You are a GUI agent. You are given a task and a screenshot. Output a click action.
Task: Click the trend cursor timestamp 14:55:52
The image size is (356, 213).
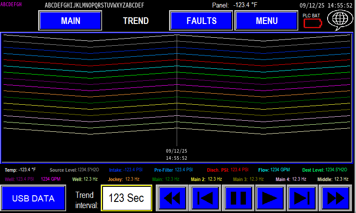[177, 158]
